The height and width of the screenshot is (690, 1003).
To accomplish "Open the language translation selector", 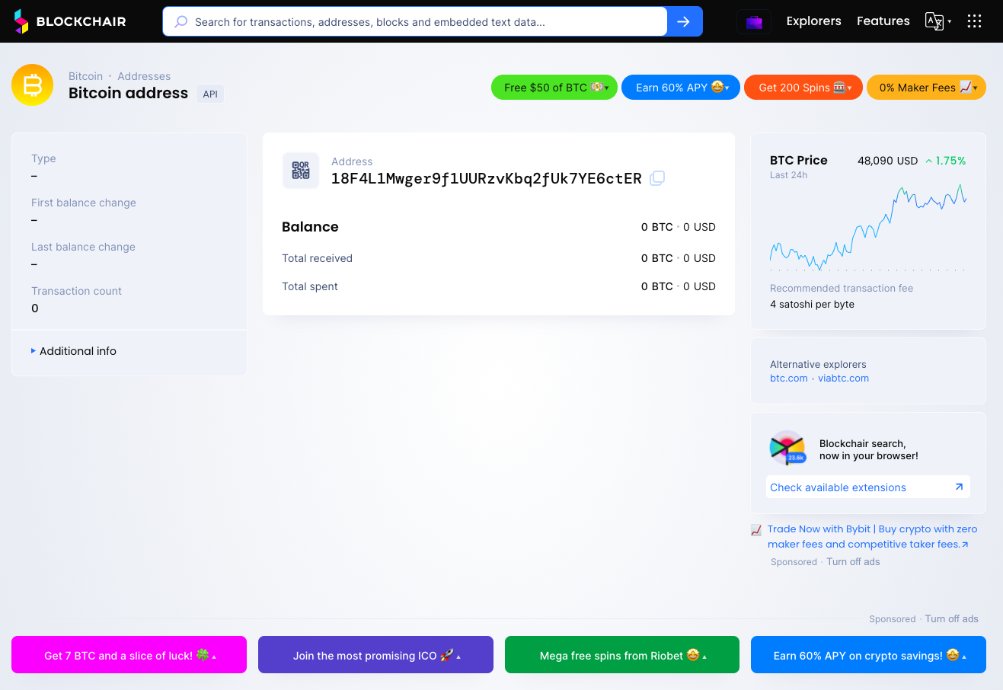I will [x=937, y=21].
